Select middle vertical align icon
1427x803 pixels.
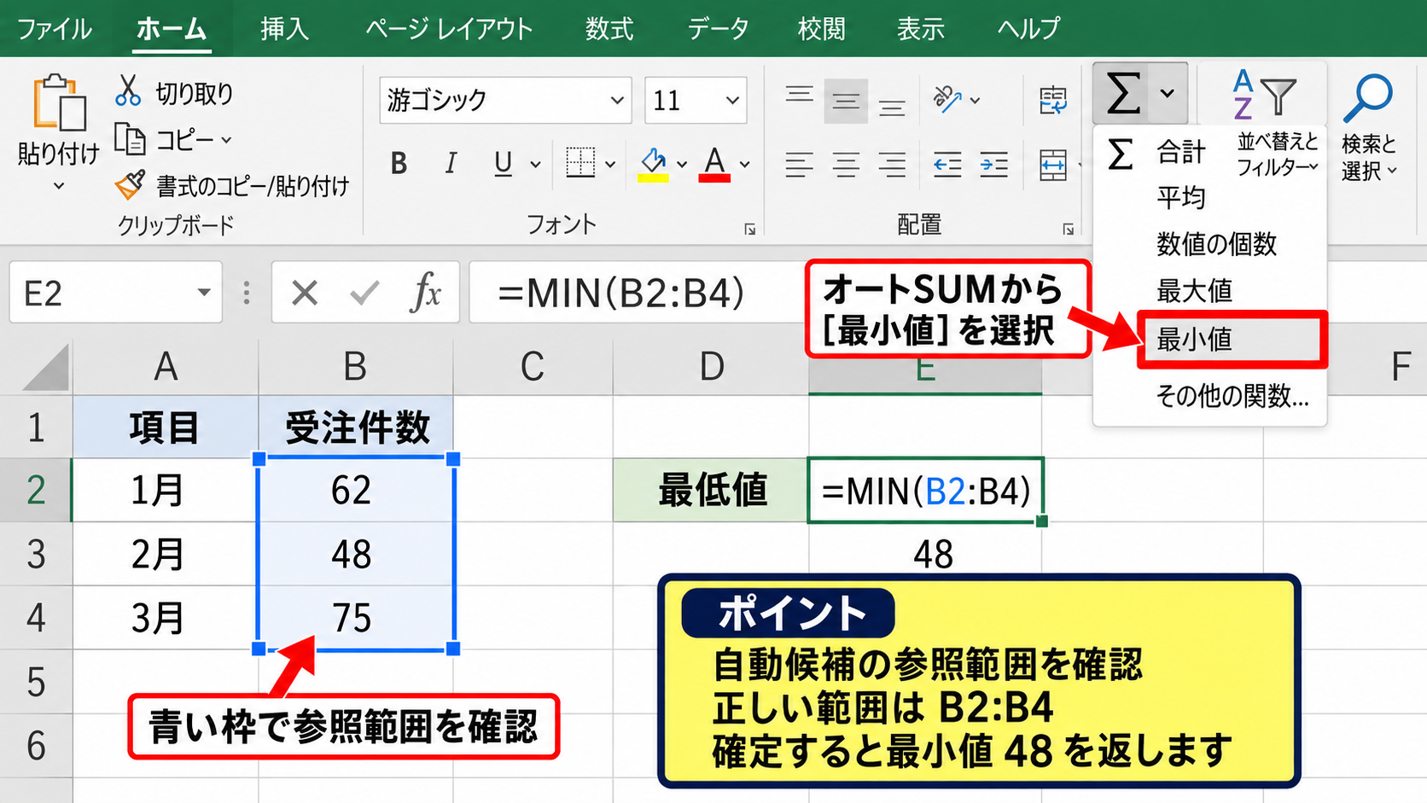tap(846, 102)
